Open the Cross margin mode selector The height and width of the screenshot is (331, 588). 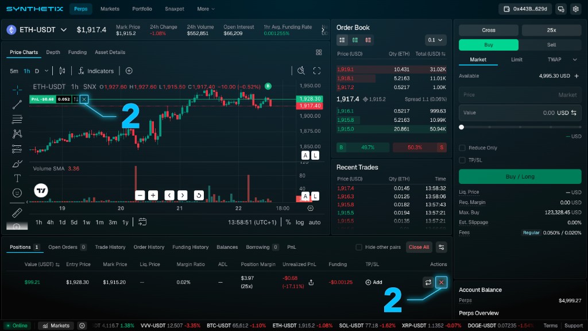tap(489, 30)
